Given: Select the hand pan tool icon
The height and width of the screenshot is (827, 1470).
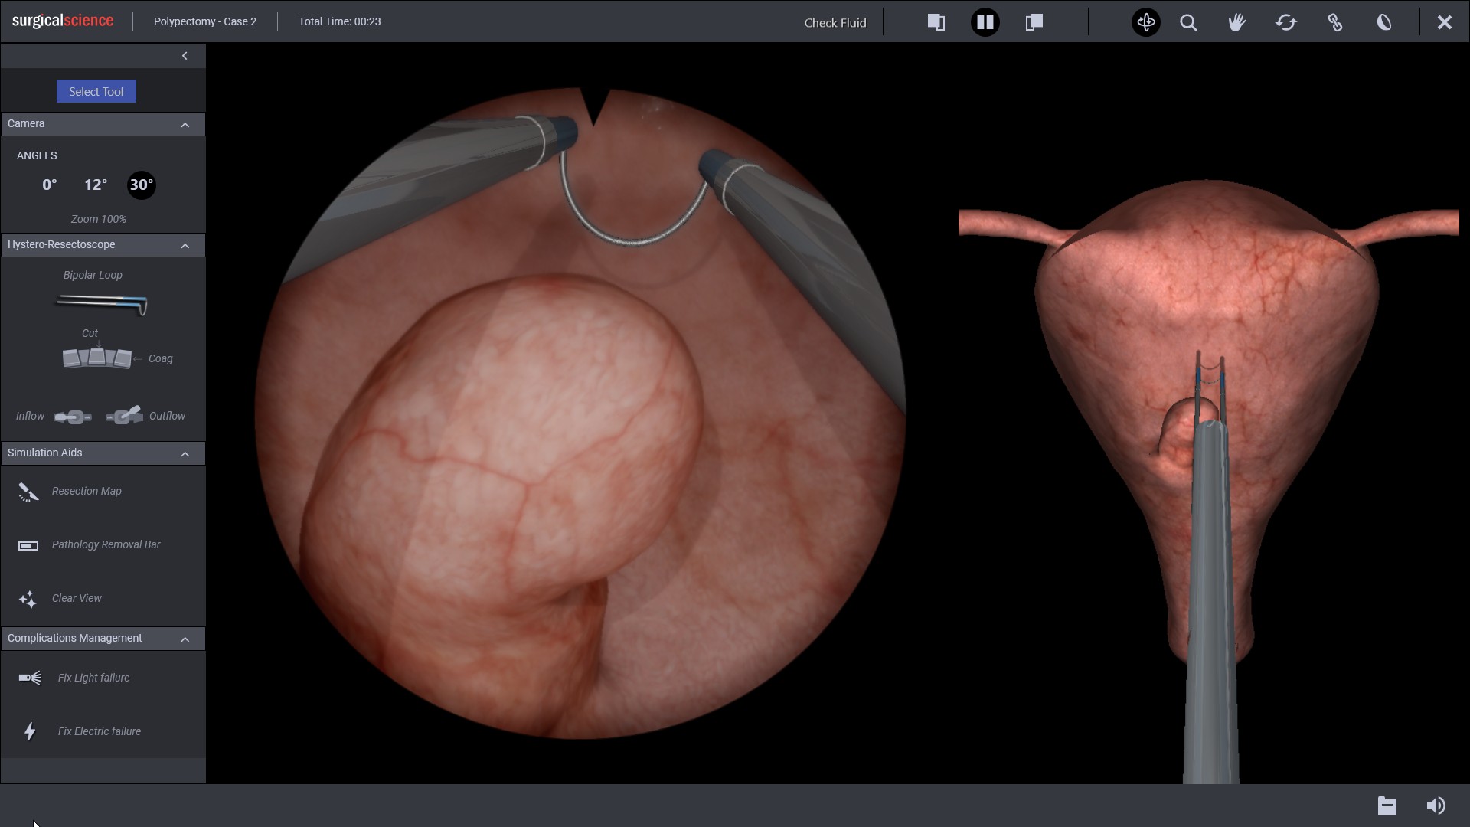Looking at the screenshot, I should pyautogui.click(x=1236, y=23).
